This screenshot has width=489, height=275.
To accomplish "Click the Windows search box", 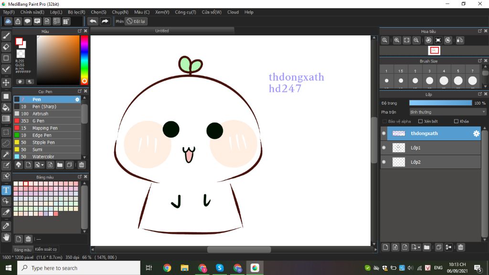I will pos(79,268).
